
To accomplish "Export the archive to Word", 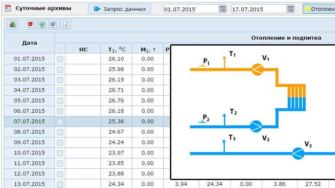I will click(54, 25).
